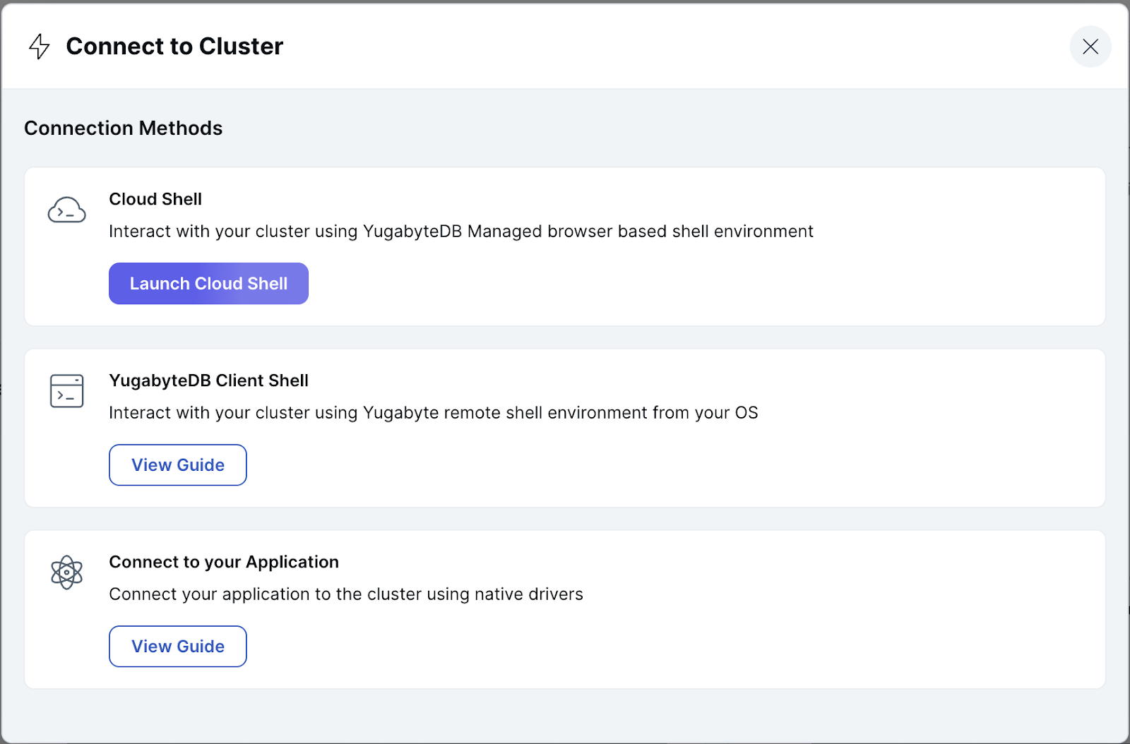Click the Cloud Shell browser based description text
The height and width of the screenshot is (744, 1130).
coord(460,232)
